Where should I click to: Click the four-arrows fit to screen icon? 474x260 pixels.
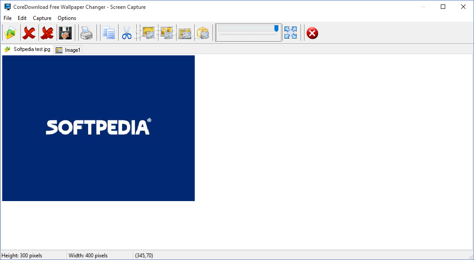(290, 33)
